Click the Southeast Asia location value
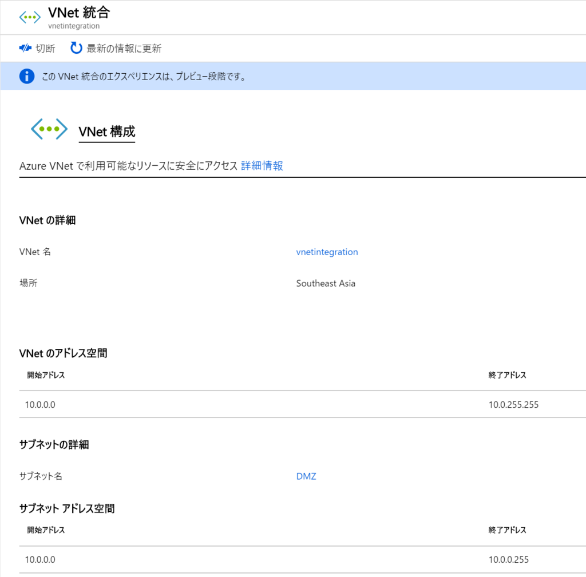The image size is (586, 577). [326, 283]
